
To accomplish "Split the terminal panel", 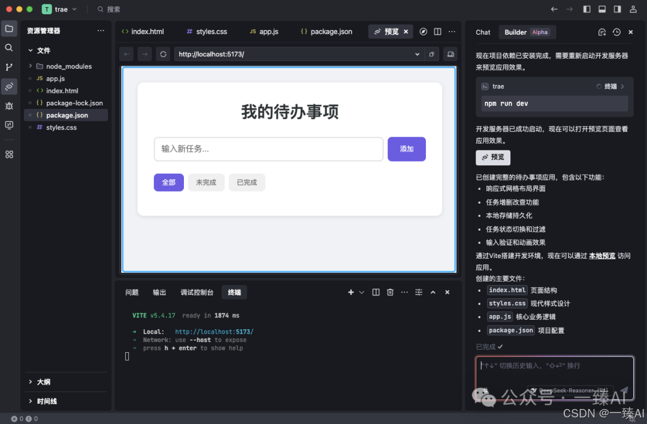I will pyautogui.click(x=376, y=292).
